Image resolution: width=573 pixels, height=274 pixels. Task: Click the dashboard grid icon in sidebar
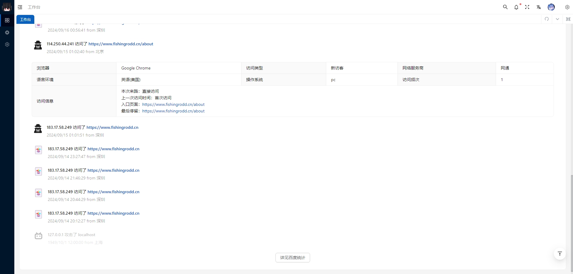[x=7, y=20]
